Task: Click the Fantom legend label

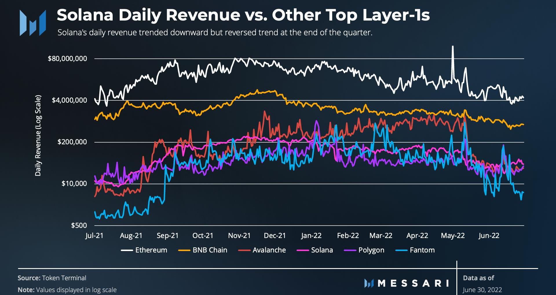Action: (x=422, y=250)
